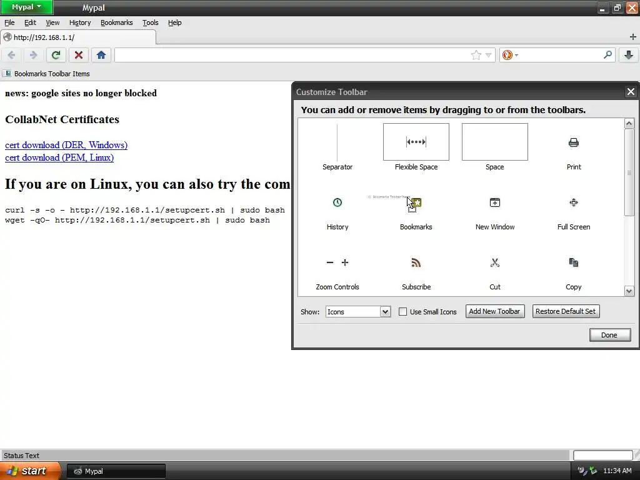
Task: Open the Show Icons dropdown
Action: [x=358, y=312]
